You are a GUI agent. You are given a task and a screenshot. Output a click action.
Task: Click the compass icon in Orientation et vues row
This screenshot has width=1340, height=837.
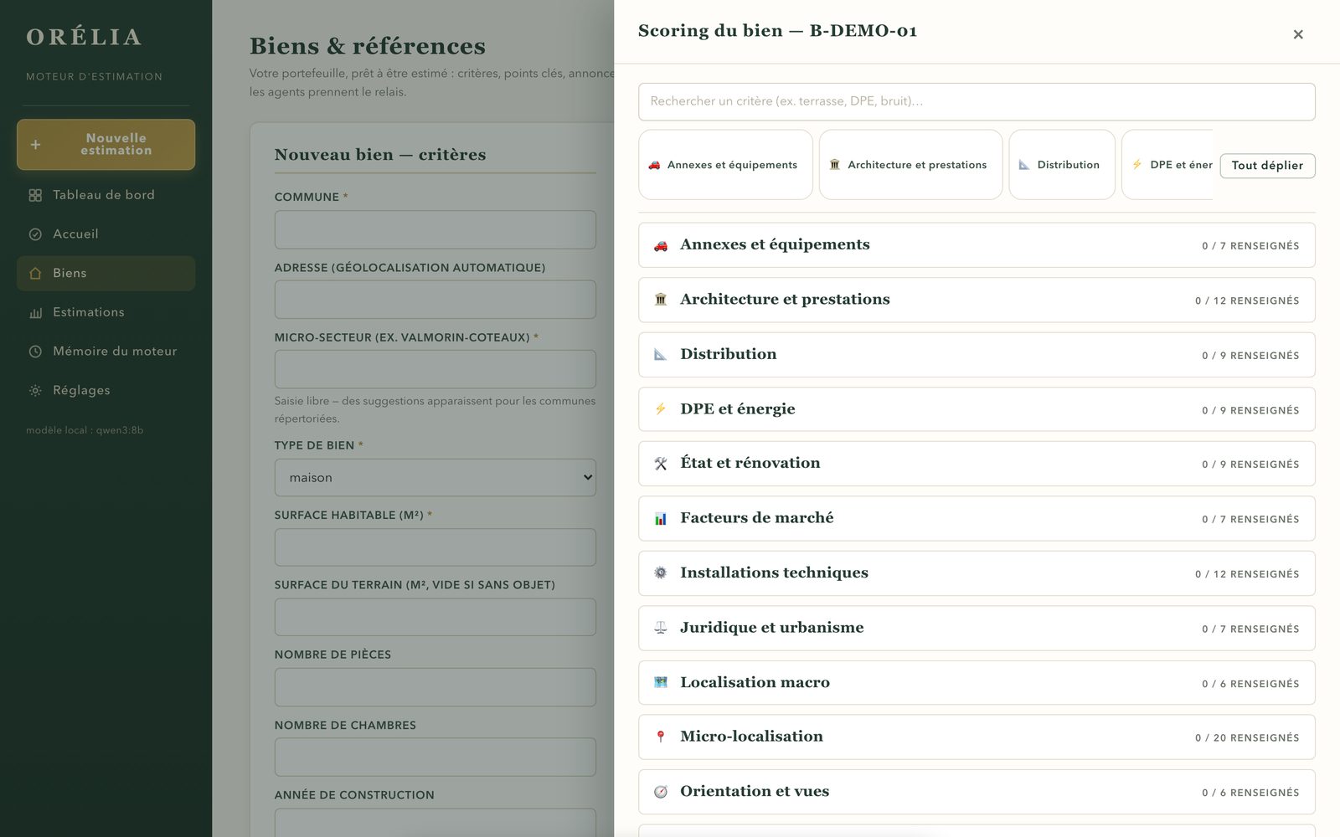point(661,792)
